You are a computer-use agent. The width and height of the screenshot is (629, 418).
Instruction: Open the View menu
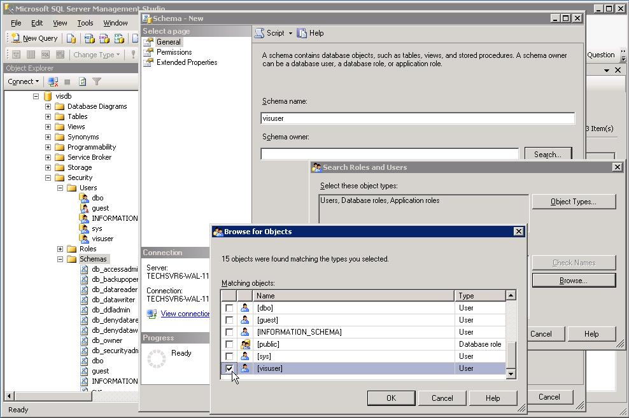60,23
